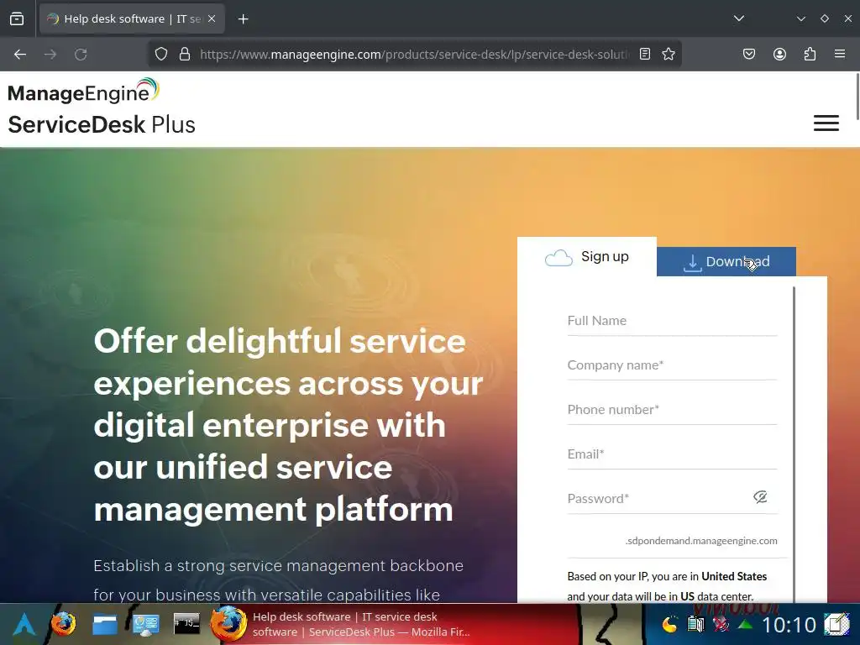
Task: Minimize the Firefox window
Action: tap(800, 18)
